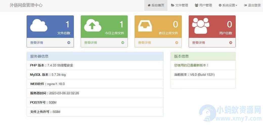Click the 服务器信息 panel heading
This screenshot has height=126, width=263.
pos(95,56)
